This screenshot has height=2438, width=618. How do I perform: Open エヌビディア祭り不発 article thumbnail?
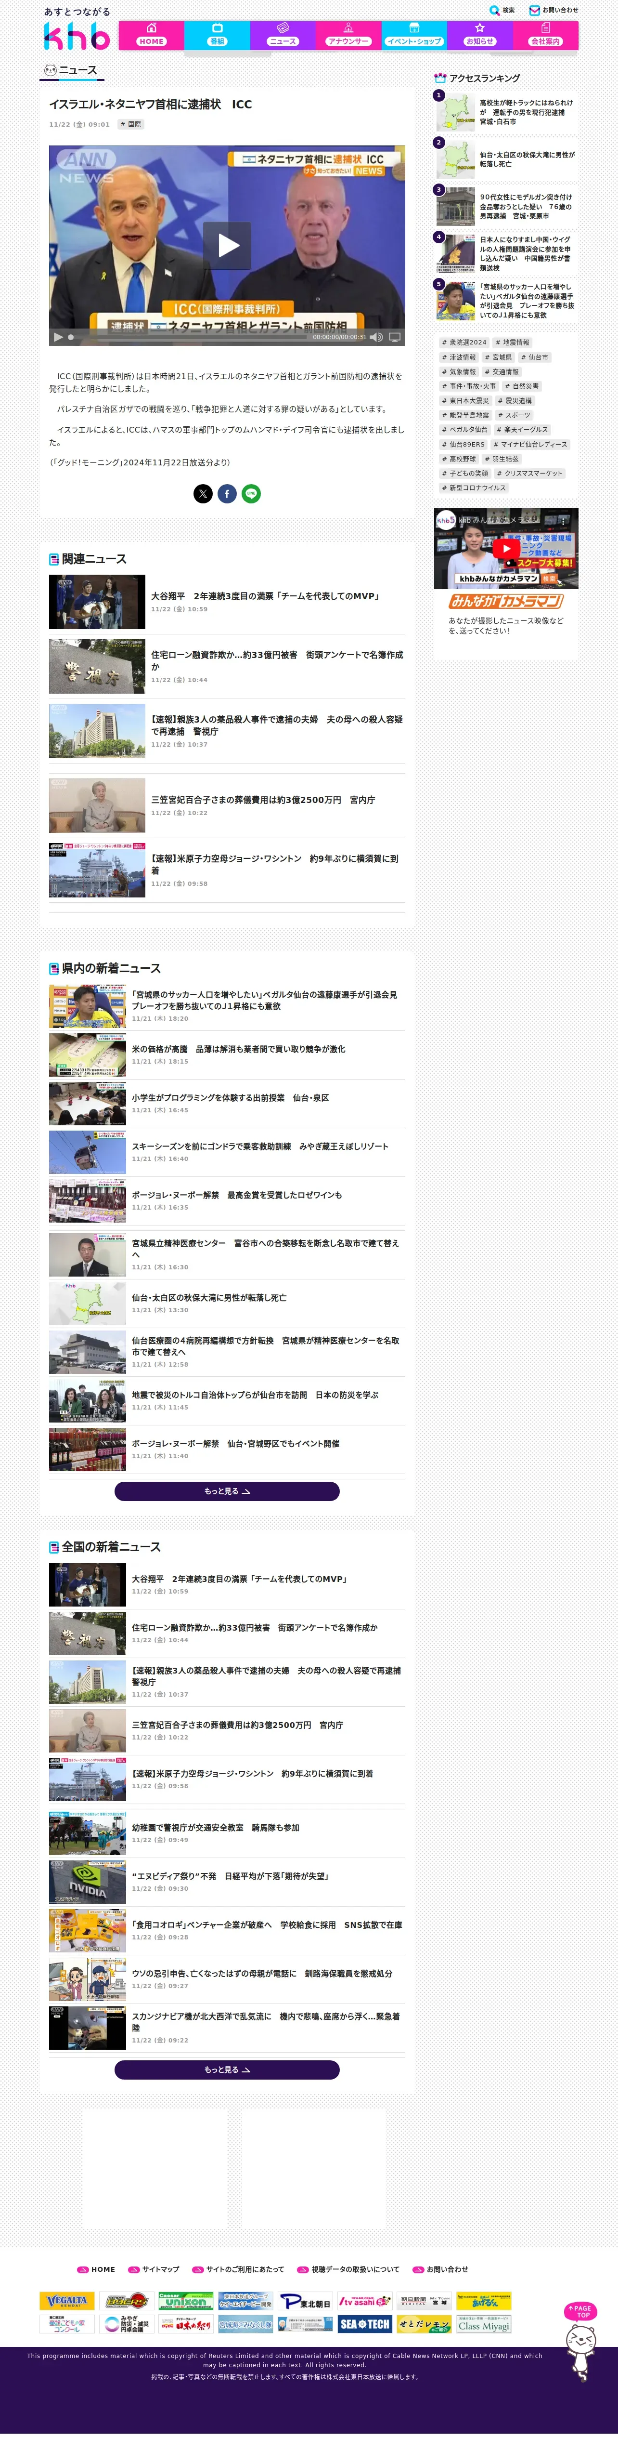pyautogui.click(x=87, y=1882)
